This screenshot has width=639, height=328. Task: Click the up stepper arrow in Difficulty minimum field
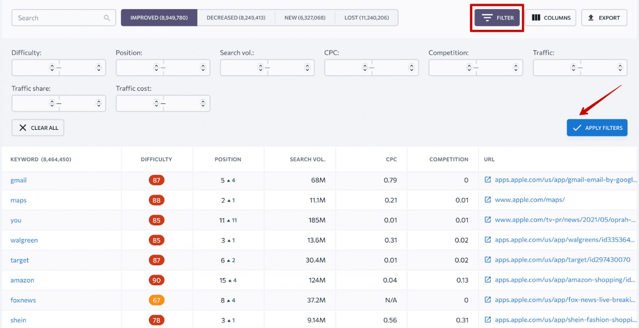pyautogui.click(x=52, y=65)
